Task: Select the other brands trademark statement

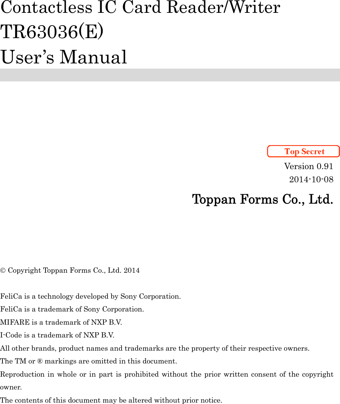Action: (154, 348)
